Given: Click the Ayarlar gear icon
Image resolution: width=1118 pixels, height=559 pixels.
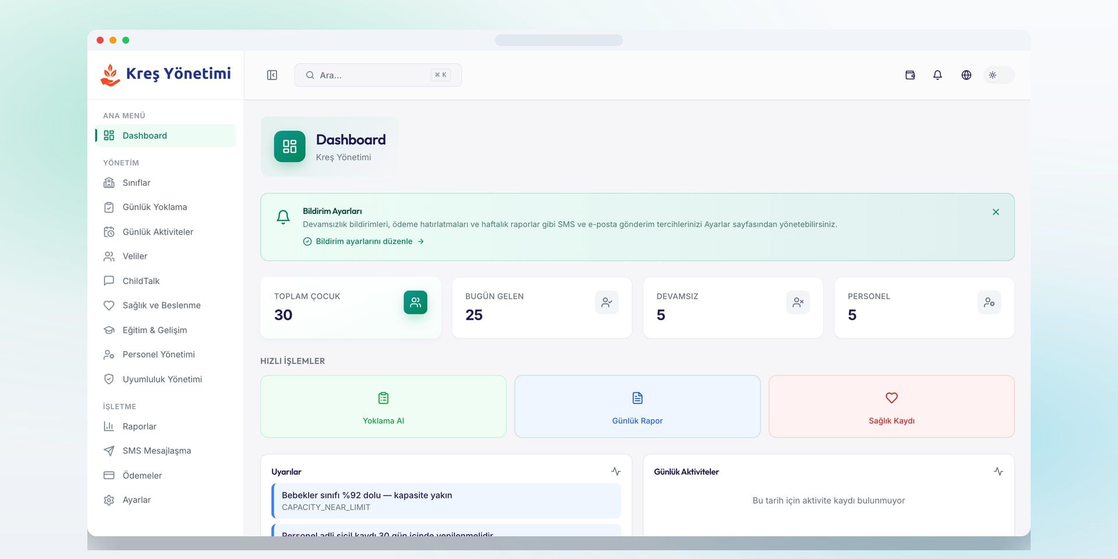Looking at the screenshot, I should point(109,500).
